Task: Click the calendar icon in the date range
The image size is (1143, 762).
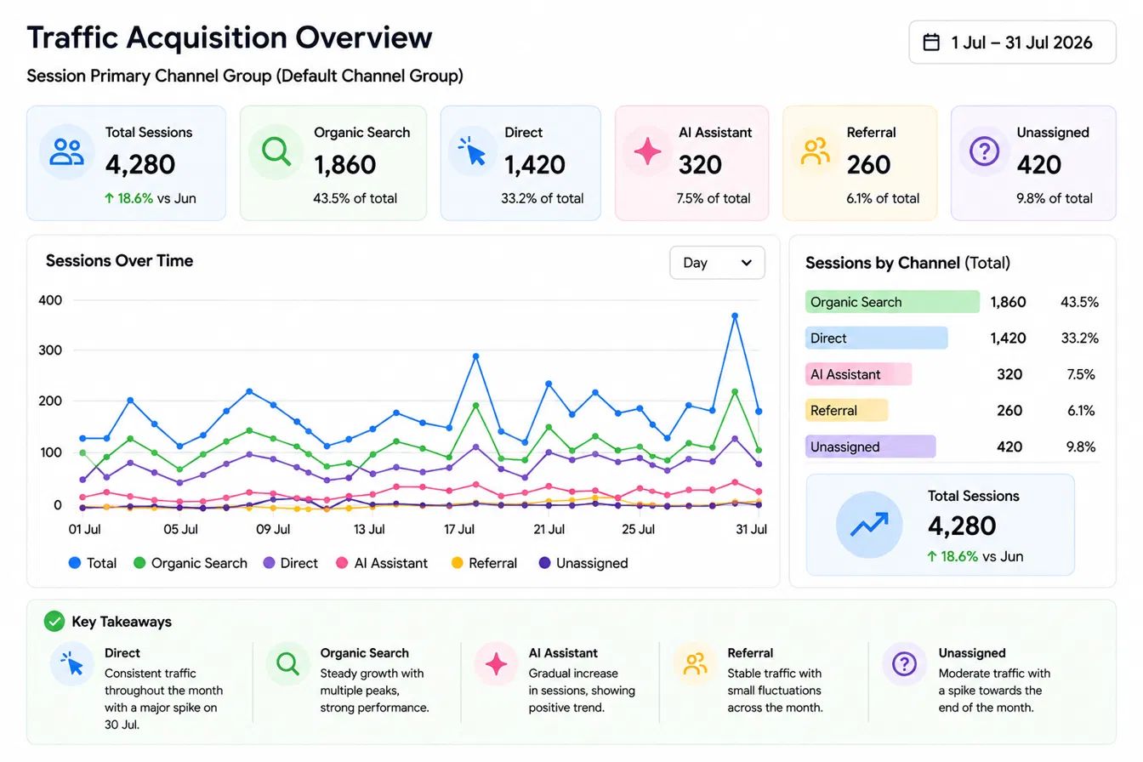Action: click(932, 43)
